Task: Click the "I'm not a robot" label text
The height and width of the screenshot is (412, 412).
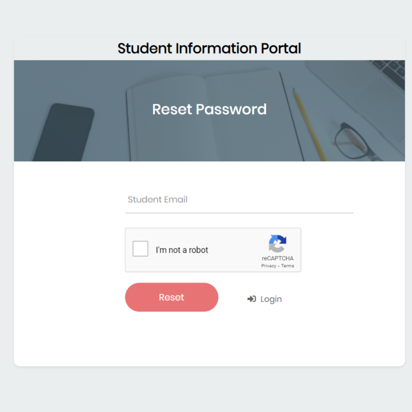Action: [182, 250]
